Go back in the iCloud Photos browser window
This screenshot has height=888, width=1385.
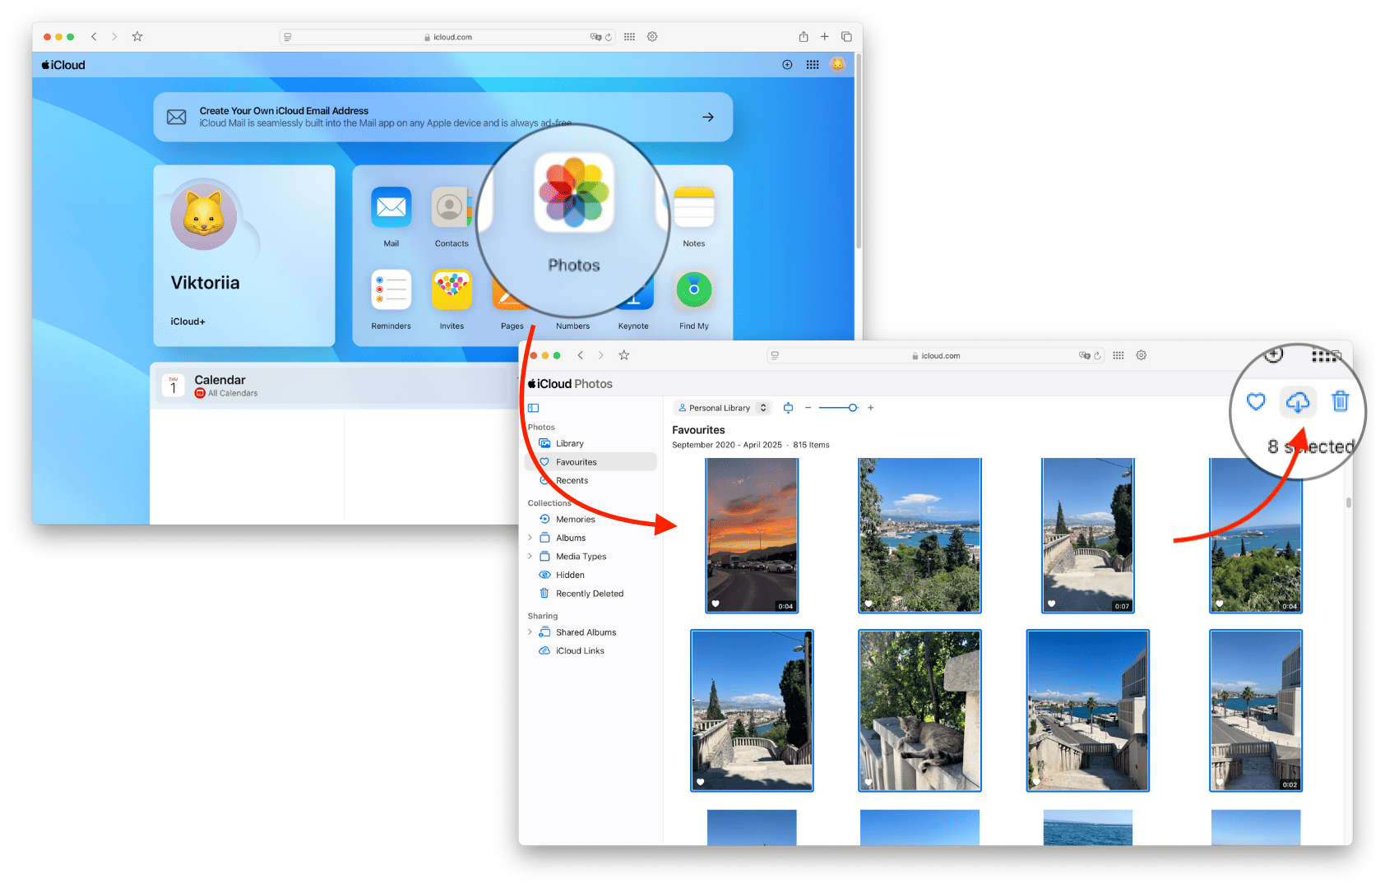point(581,355)
